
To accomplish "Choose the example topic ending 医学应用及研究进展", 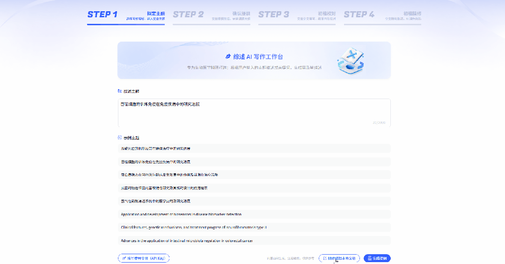I will tap(254, 201).
